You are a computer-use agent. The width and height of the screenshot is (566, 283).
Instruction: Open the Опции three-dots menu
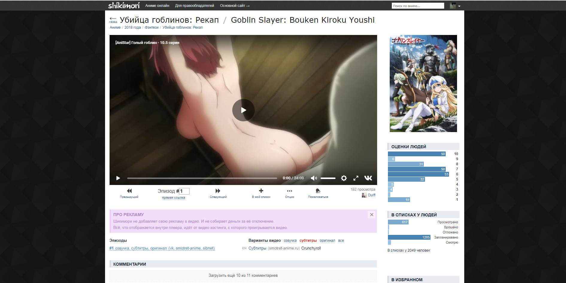coord(289,191)
